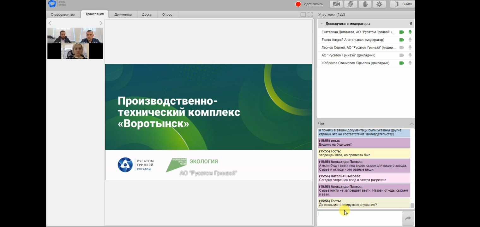Toggle the muted microphone toolbar button
This screenshot has height=227, width=480.
[351, 4]
